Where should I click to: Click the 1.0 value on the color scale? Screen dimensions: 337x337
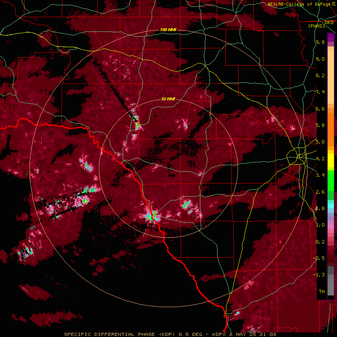[320, 225]
